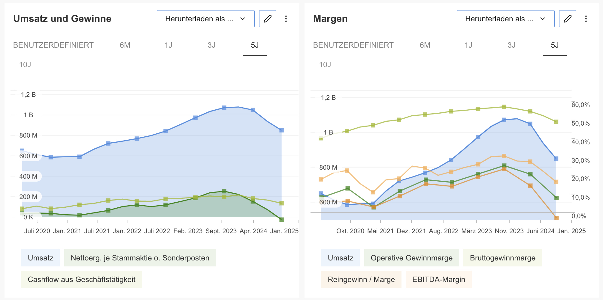Image resolution: width=603 pixels, height=300 pixels.
Task: Select 3J range in Umsatz und Gewinne
Action: [211, 45]
